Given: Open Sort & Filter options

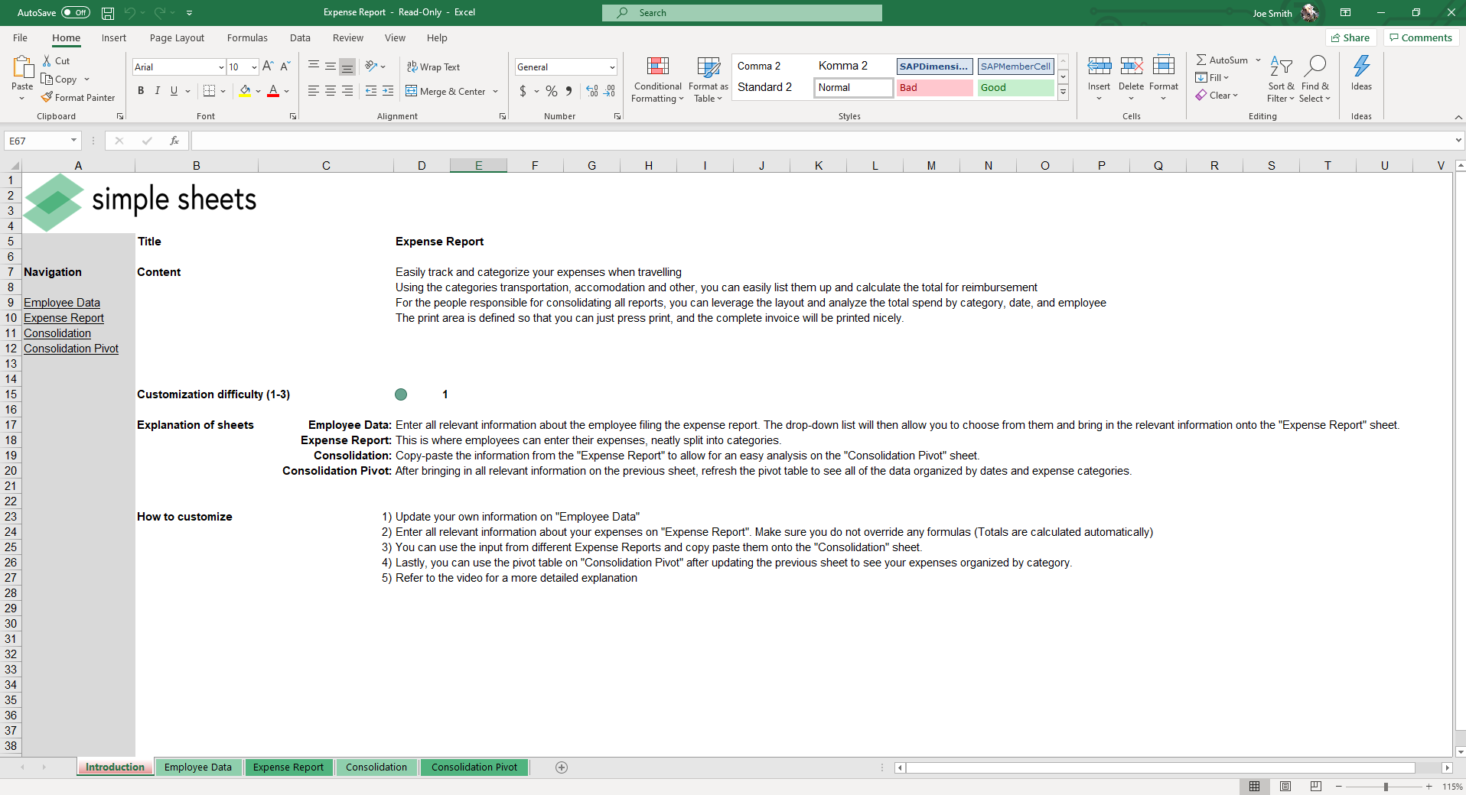Looking at the screenshot, I should pyautogui.click(x=1281, y=79).
